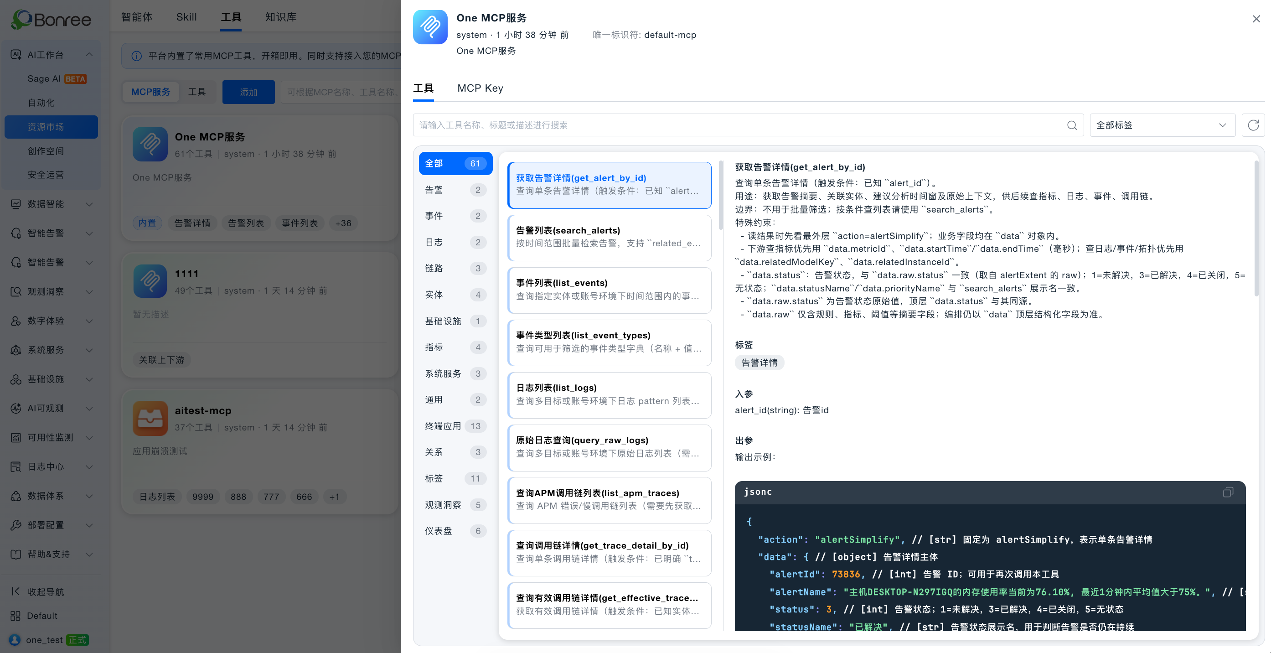Click the MCP name search field in background

(x=341, y=92)
